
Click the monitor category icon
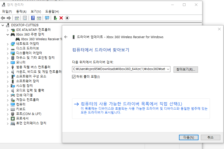[x=13, y=63]
